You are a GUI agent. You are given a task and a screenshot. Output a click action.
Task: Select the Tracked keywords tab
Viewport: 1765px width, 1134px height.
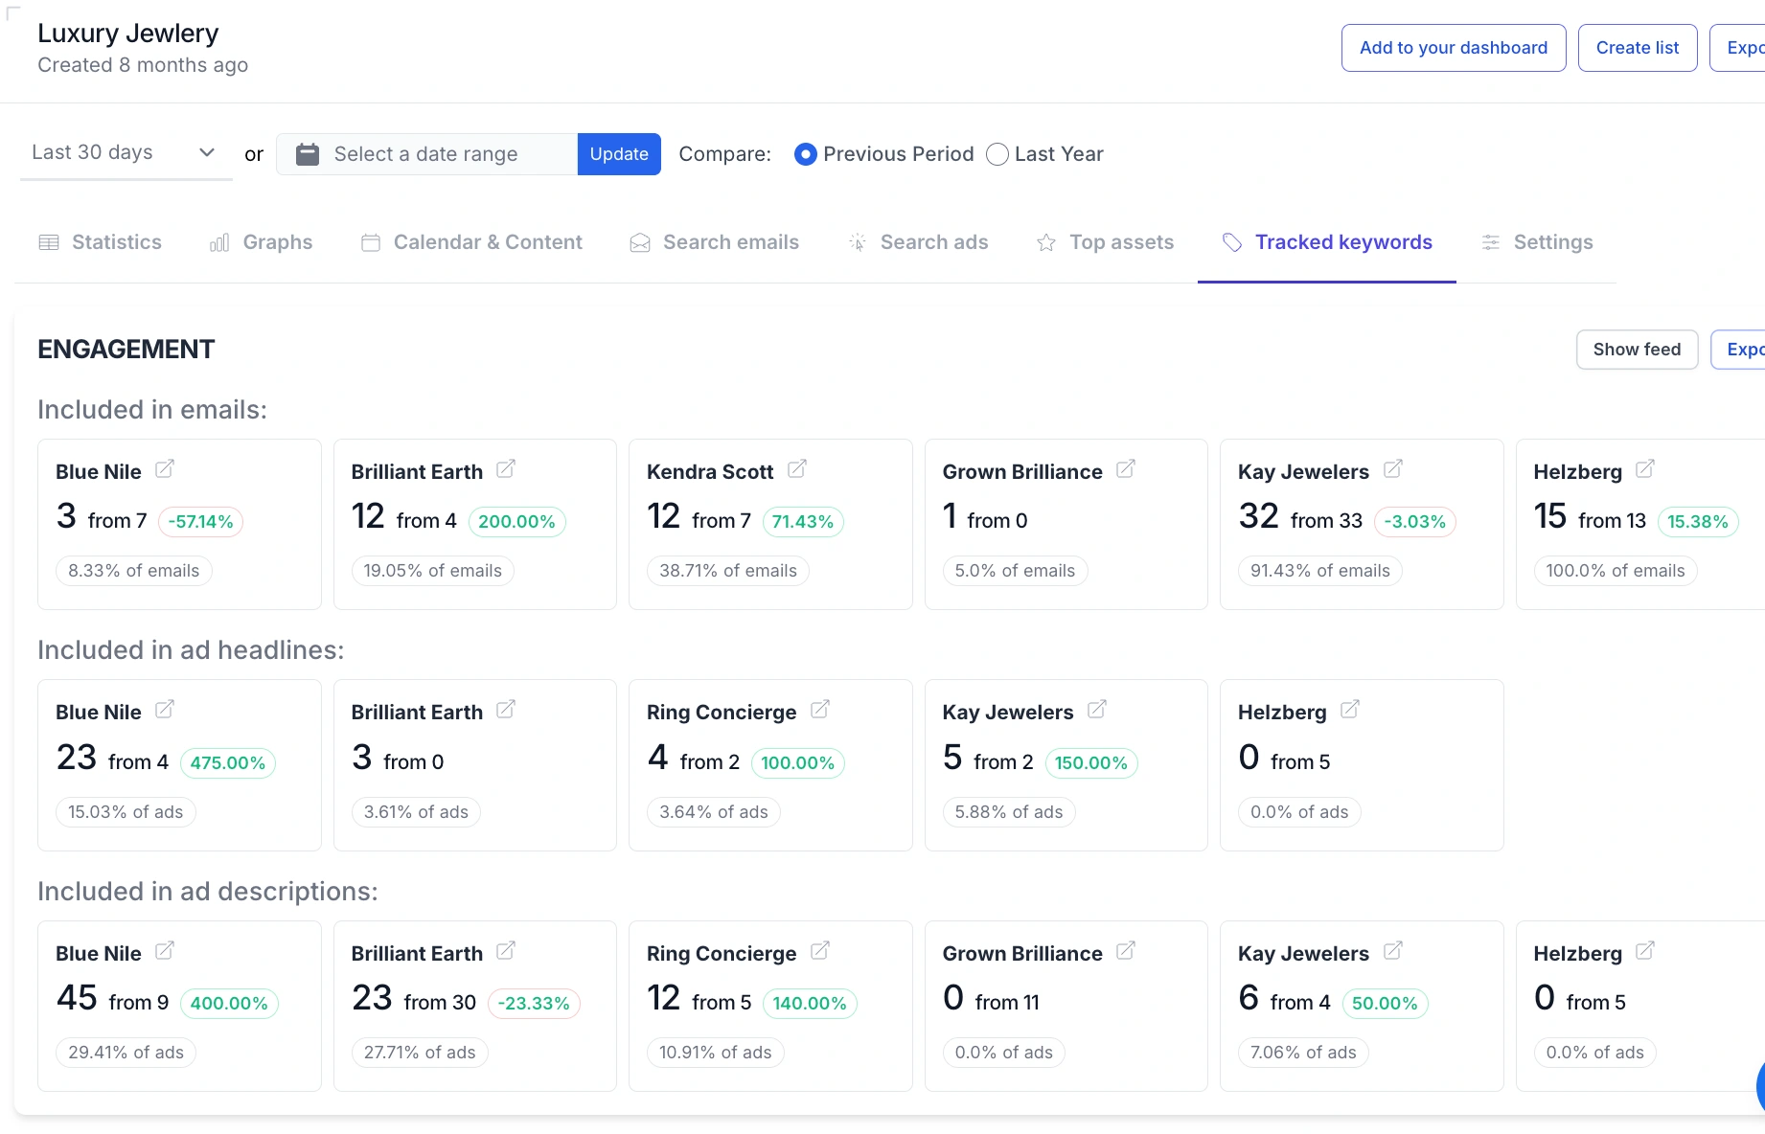pyautogui.click(x=1327, y=242)
